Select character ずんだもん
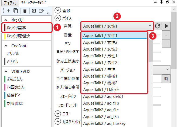Image resolution: width=177 pixels, height=127 pixels. tap(27, 79)
